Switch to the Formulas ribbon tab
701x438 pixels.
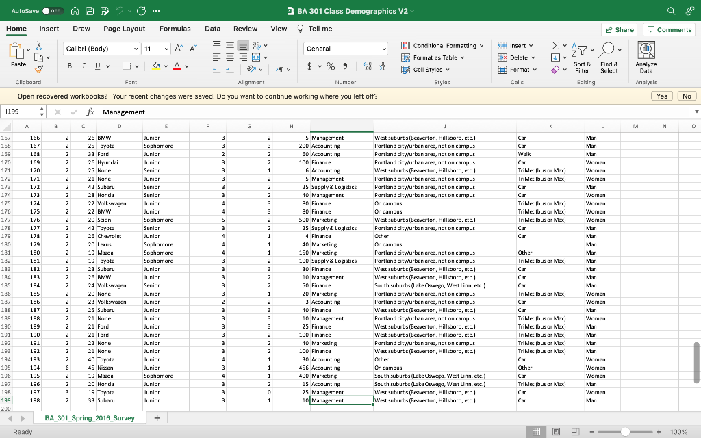(x=175, y=29)
